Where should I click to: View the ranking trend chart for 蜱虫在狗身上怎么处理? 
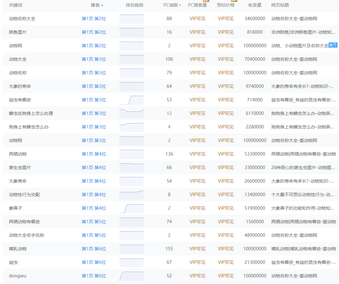[x=131, y=114]
